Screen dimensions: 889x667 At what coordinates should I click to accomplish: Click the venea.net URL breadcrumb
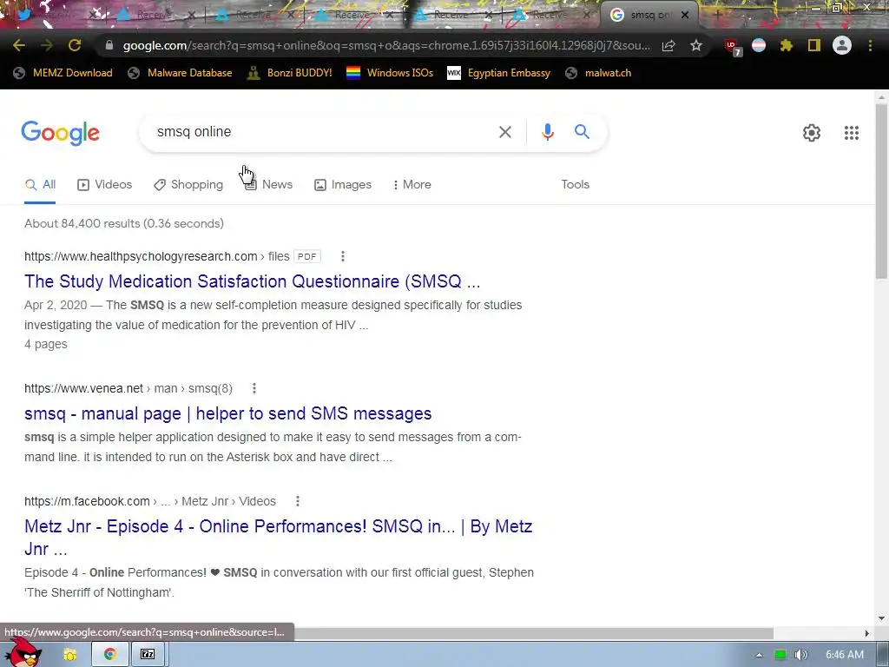(x=128, y=388)
